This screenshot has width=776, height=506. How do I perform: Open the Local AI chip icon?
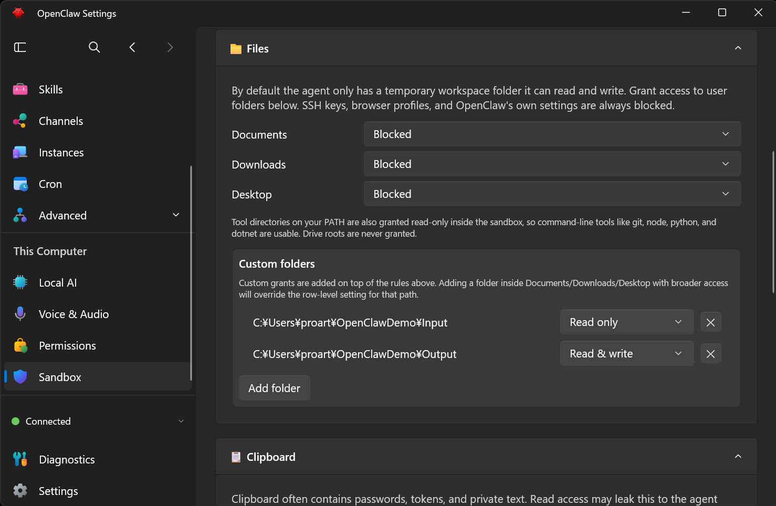pyautogui.click(x=20, y=283)
